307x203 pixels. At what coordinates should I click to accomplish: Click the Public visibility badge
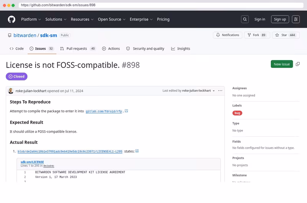pyautogui.click(x=65, y=35)
